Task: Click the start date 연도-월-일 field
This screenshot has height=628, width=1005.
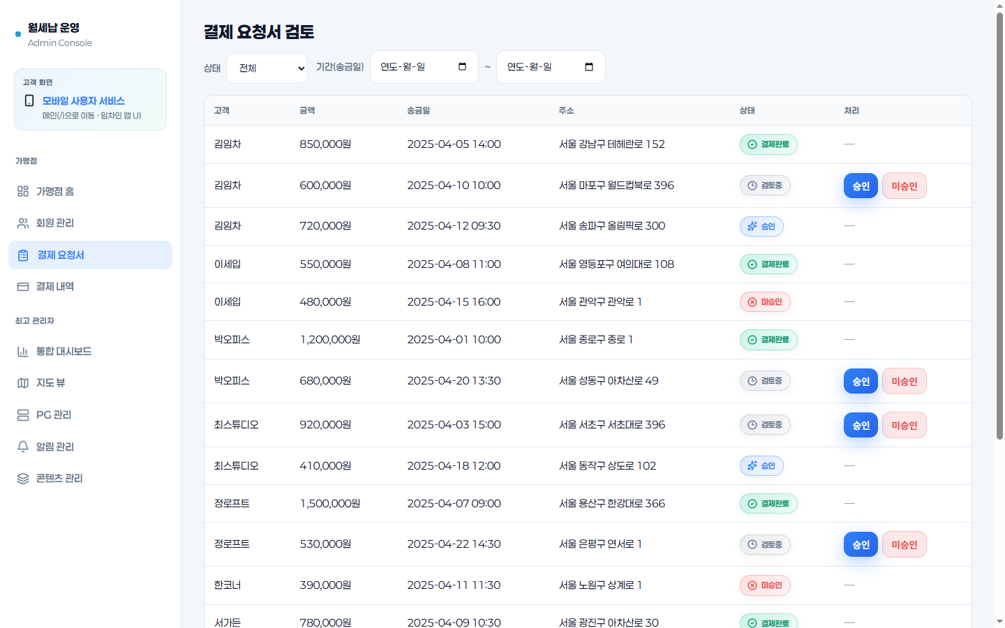Action: coord(424,67)
